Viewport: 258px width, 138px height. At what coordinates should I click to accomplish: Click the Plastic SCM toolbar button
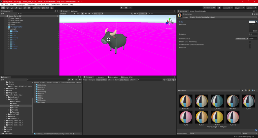(x=209, y=8)
